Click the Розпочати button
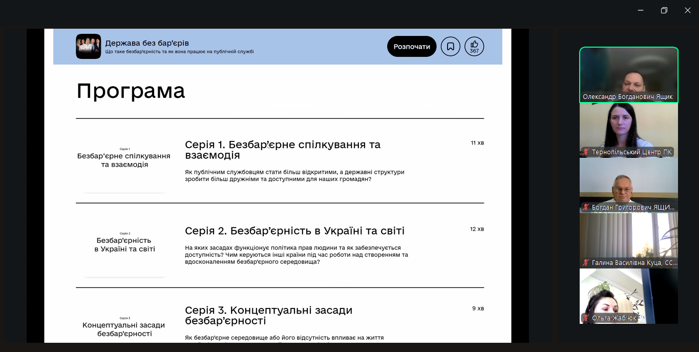The height and width of the screenshot is (352, 699). (x=412, y=47)
